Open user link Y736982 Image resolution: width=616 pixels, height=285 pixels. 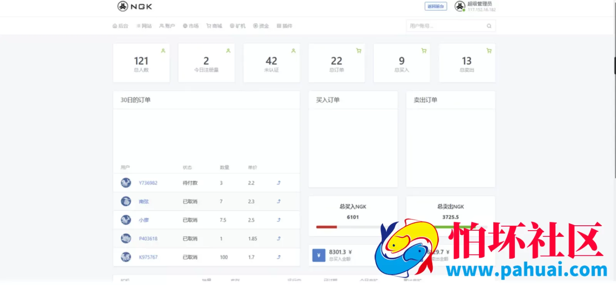pos(148,183)
